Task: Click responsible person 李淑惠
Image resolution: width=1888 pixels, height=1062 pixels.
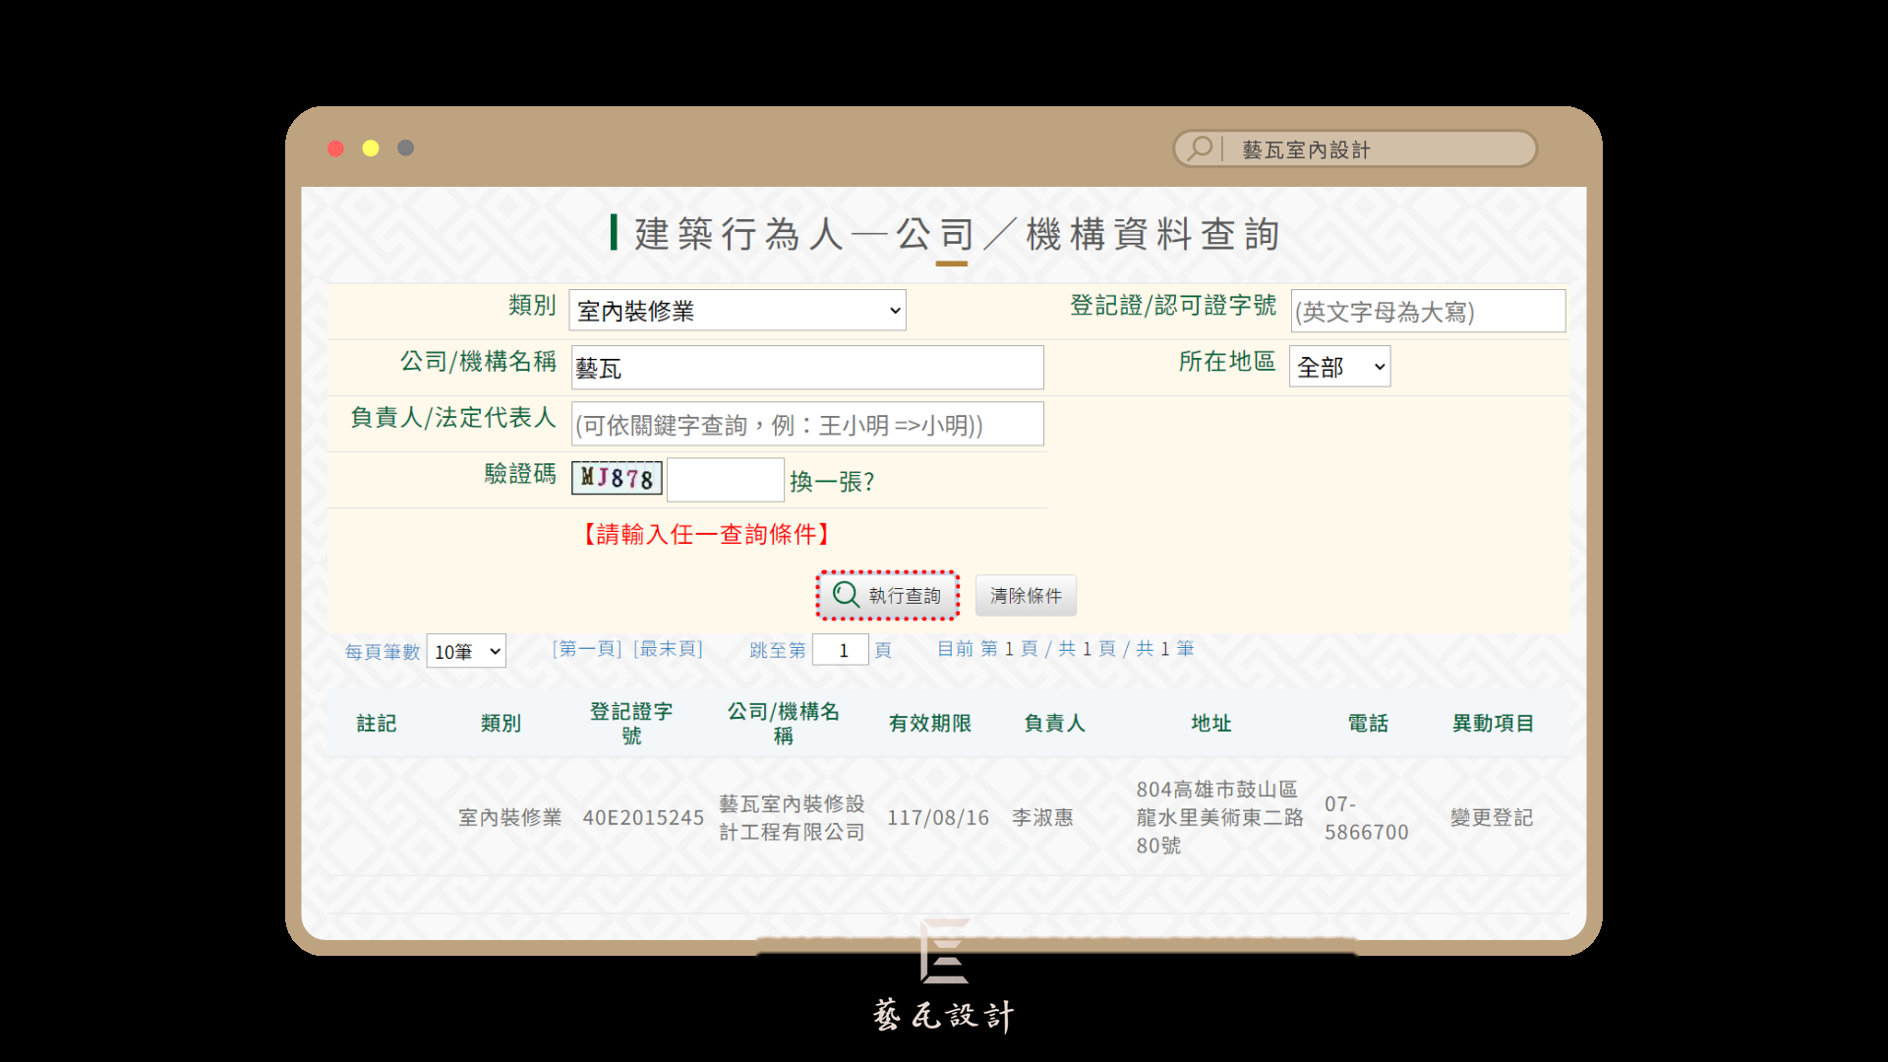Action: click(x=1042, y=818)
